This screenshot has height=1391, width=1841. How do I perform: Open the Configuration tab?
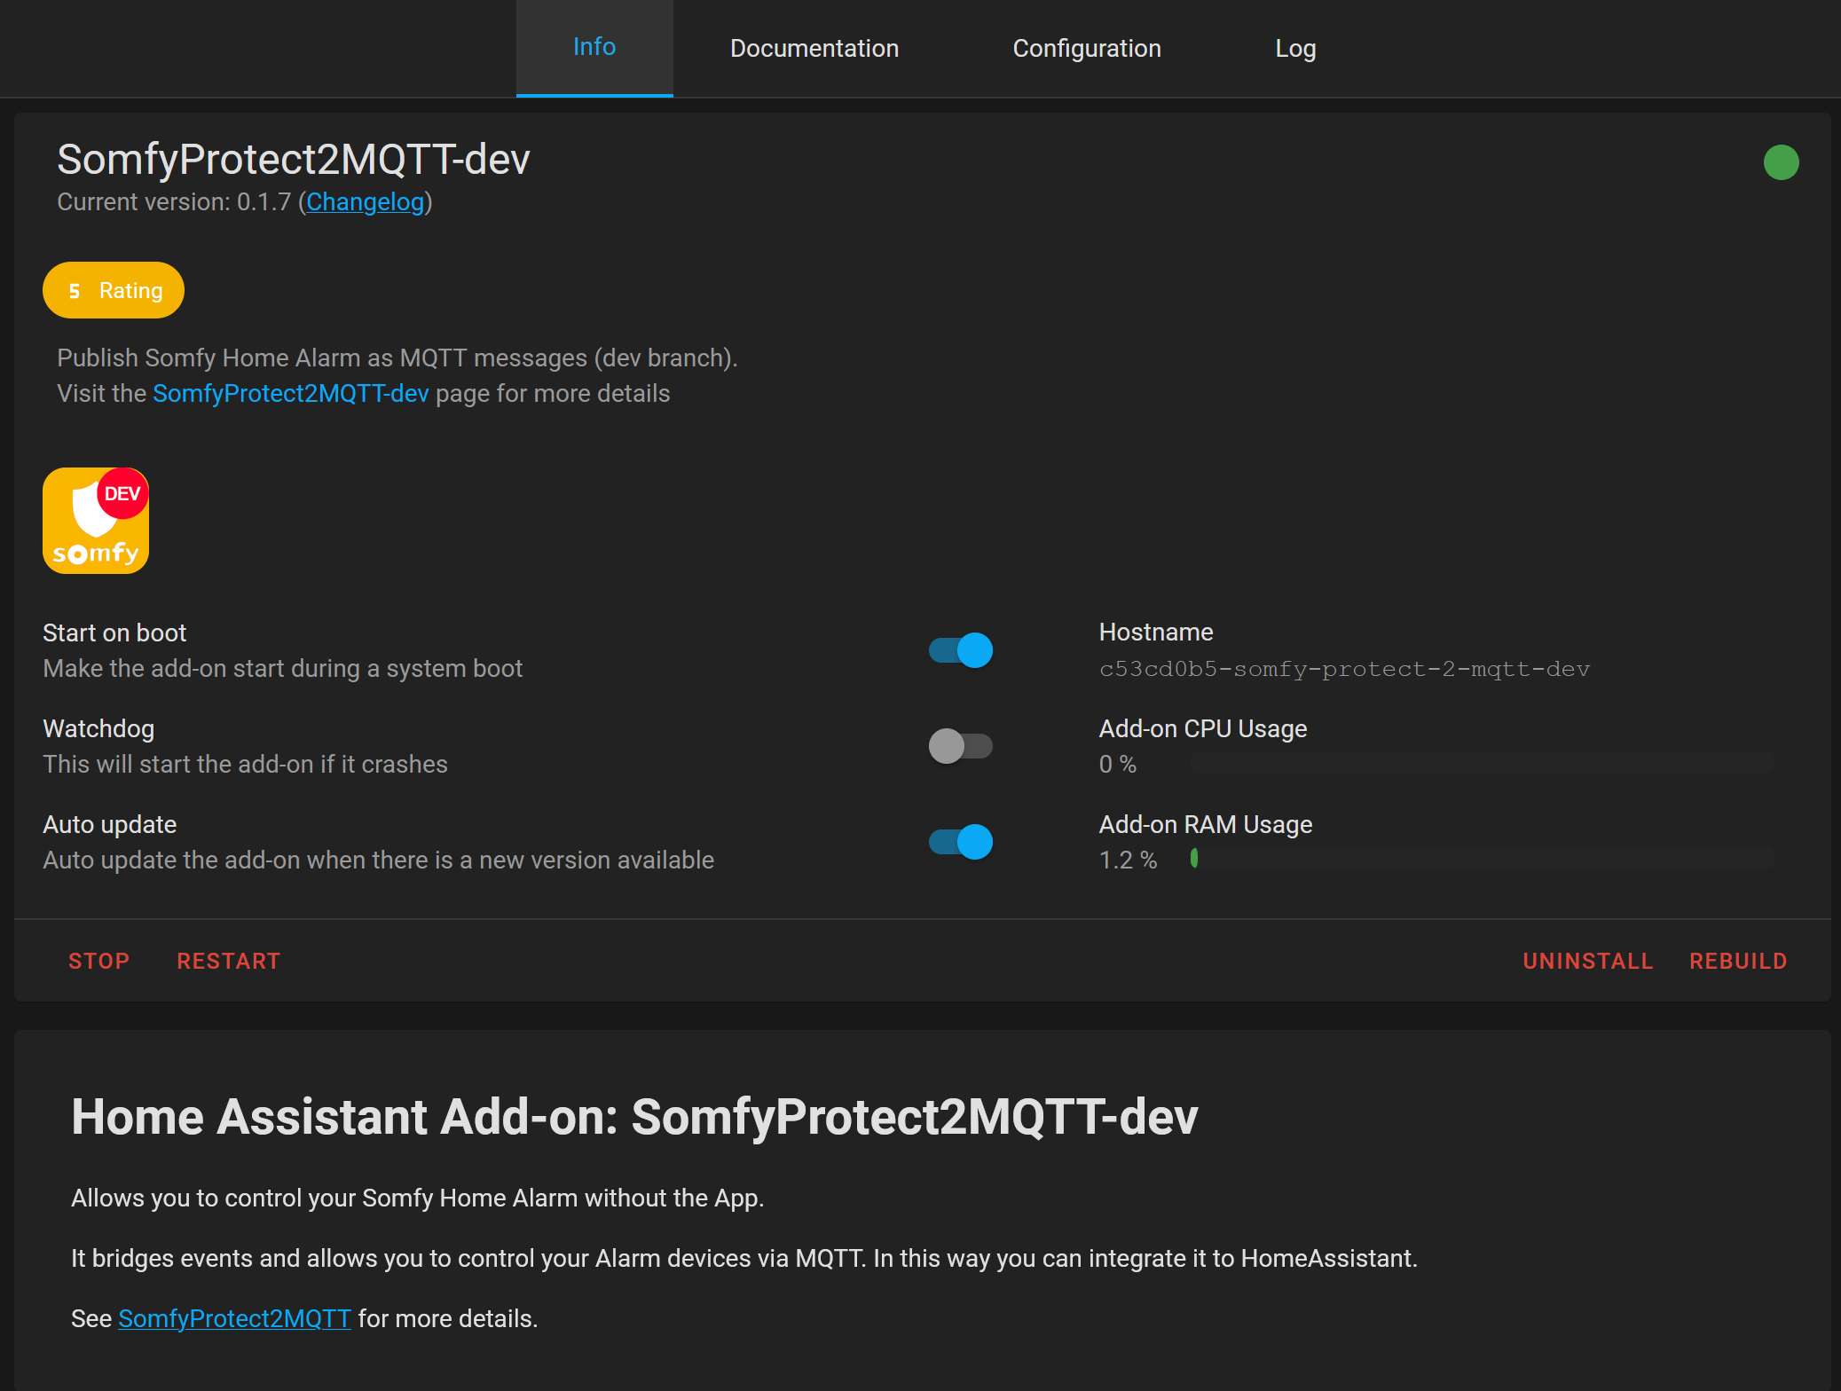tap(1086, 48)
